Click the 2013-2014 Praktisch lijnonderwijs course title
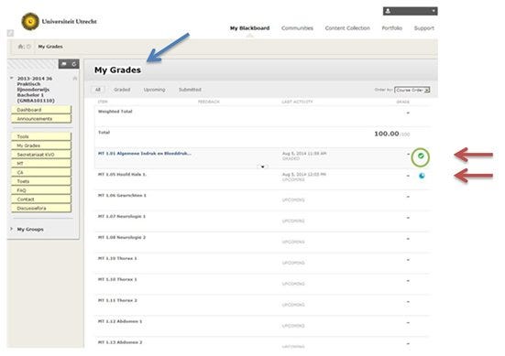Screen dimensions: 505x356 (x=36, y=90)
